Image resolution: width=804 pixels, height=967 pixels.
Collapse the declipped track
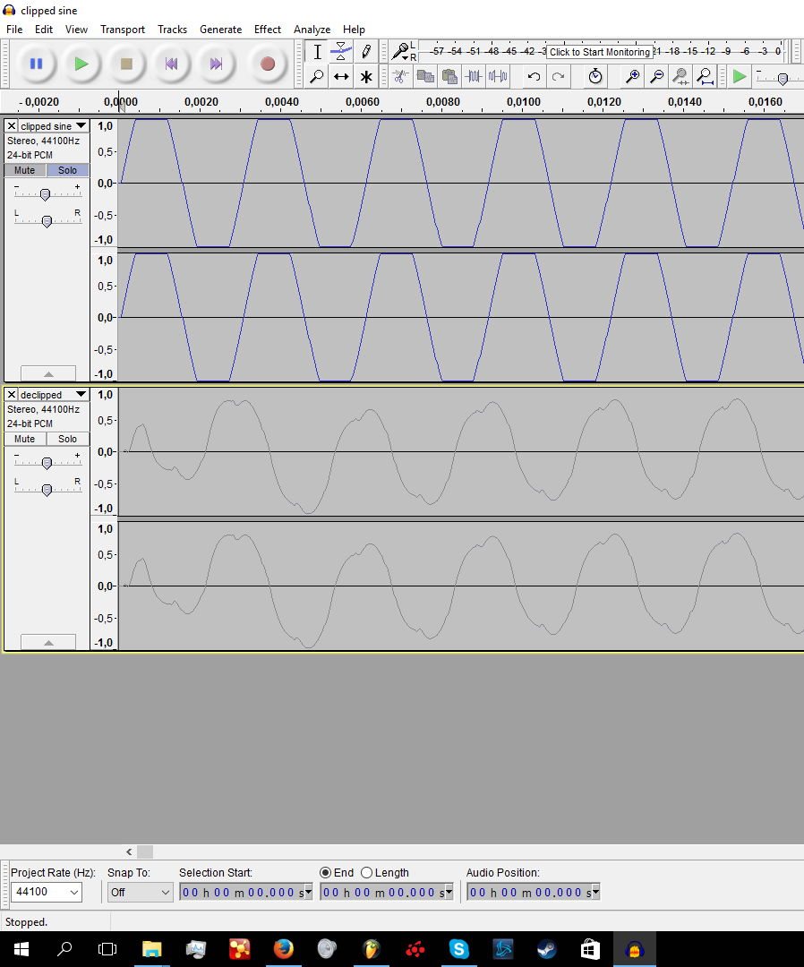click(48, 643)
